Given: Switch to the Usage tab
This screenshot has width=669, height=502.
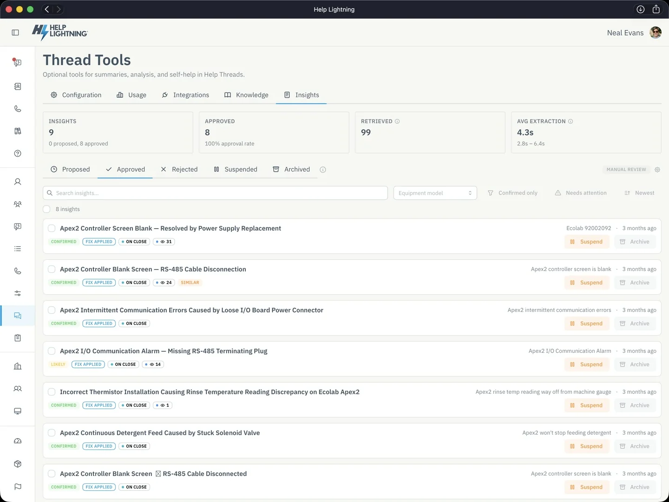Looking at the screenshot, I should [131, 95].
